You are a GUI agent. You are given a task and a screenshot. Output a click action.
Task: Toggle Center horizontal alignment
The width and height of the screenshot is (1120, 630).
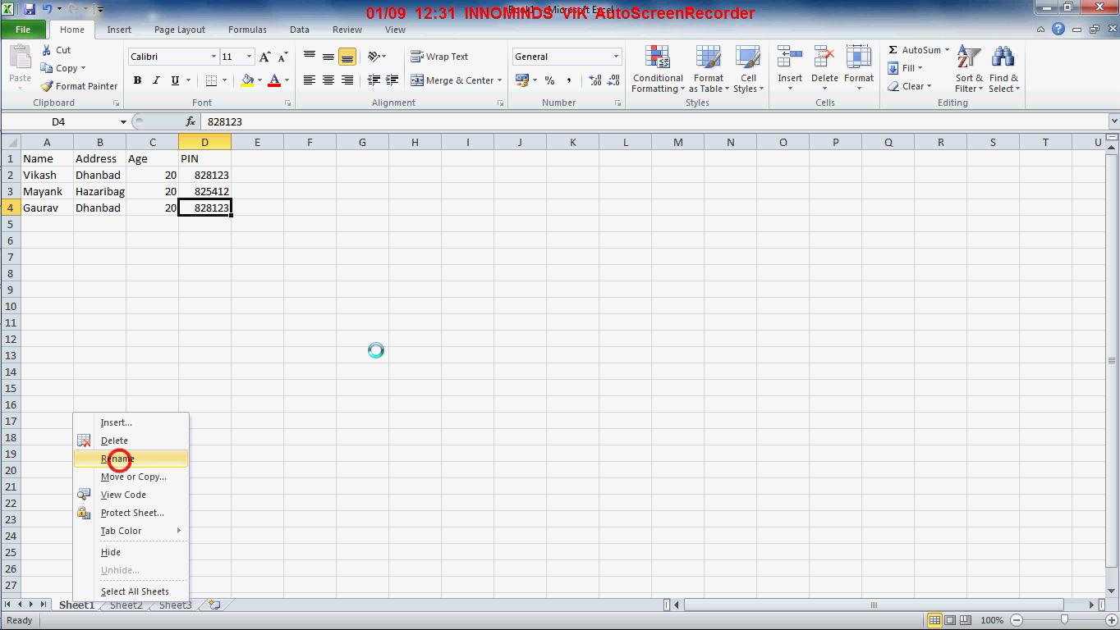pyautogui.click(x=328, y=80)
